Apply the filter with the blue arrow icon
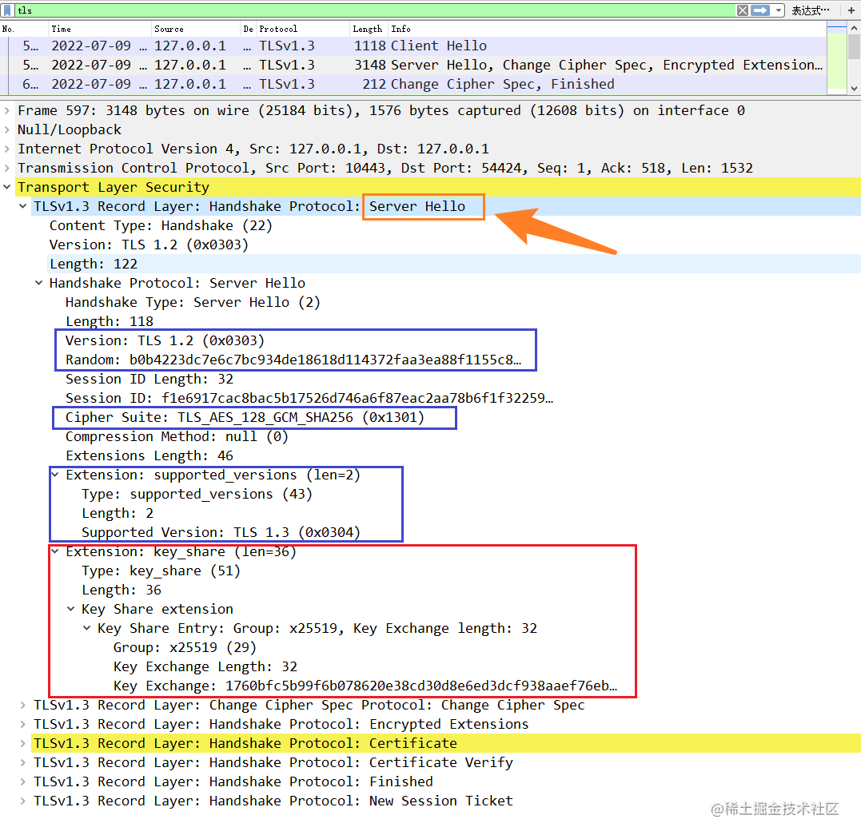861x839 pixels. pyautogui.click(x=761, y=10)
